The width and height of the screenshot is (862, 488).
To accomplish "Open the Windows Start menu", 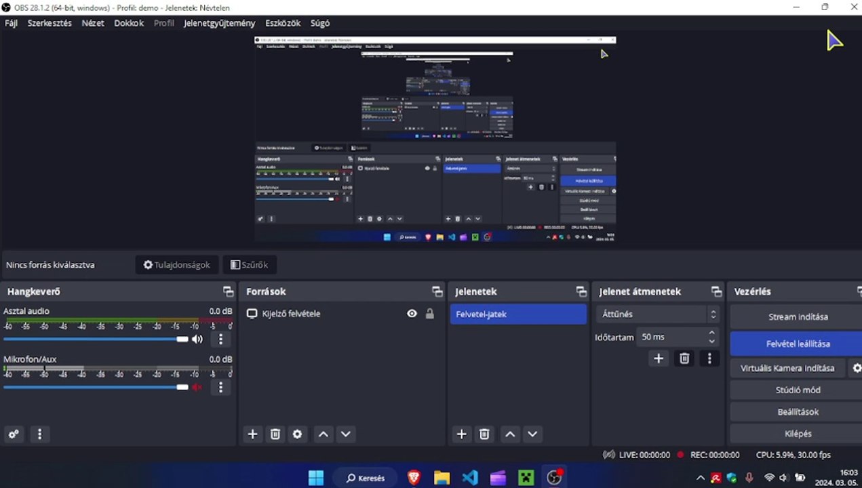I will tap(316, 478).
